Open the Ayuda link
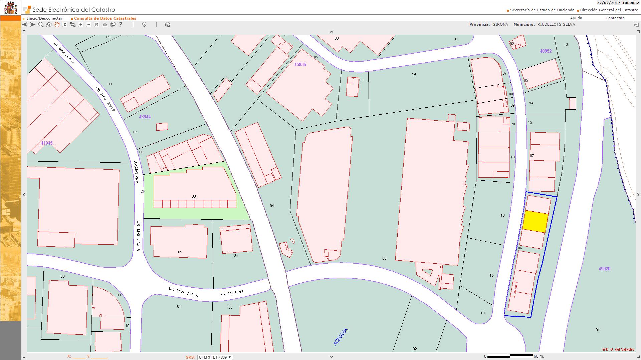 pos(576,18)
